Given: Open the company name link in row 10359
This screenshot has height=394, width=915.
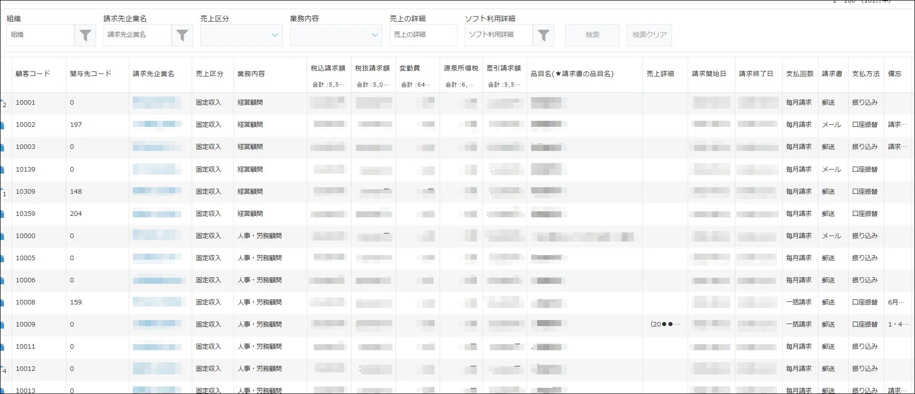Looking at the screenshot, I should [157, 214].
